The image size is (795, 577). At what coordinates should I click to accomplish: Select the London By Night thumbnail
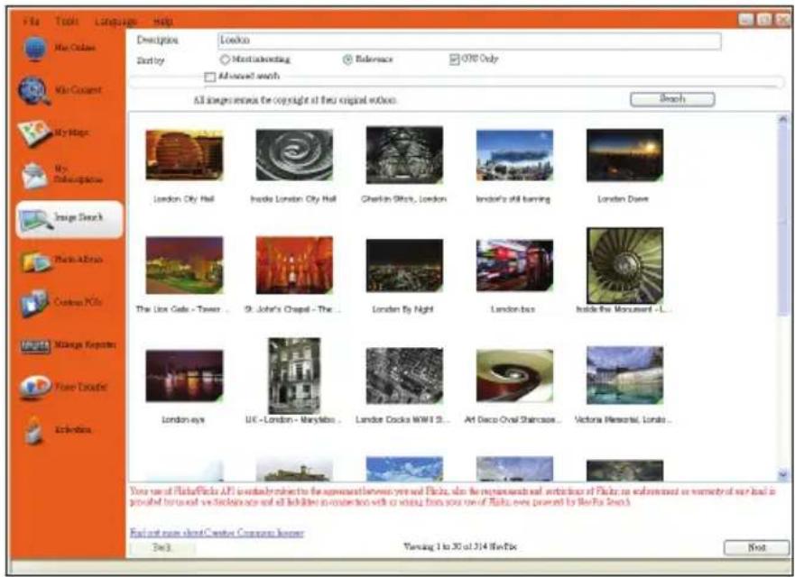[x=404, y=265]
